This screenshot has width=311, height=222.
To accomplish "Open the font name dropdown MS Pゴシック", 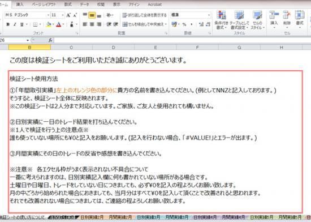I will (x=27, y=15).
